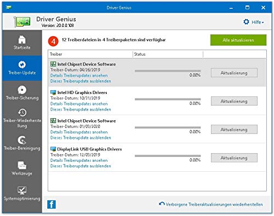The height and width of the screenshot is (216, 274).
Task: Open the Startseite home icon
Action: pyautogui.click(x=22, y=39)
